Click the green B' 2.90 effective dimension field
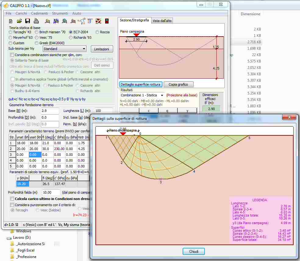Viewport: 300px width, 261px height. pos(211,109)
